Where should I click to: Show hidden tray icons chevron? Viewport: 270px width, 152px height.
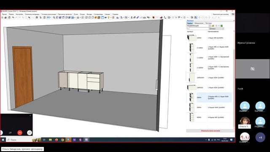point(206,140)
